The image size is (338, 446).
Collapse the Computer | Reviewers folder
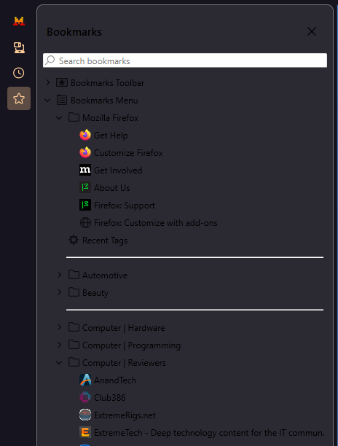59,363
